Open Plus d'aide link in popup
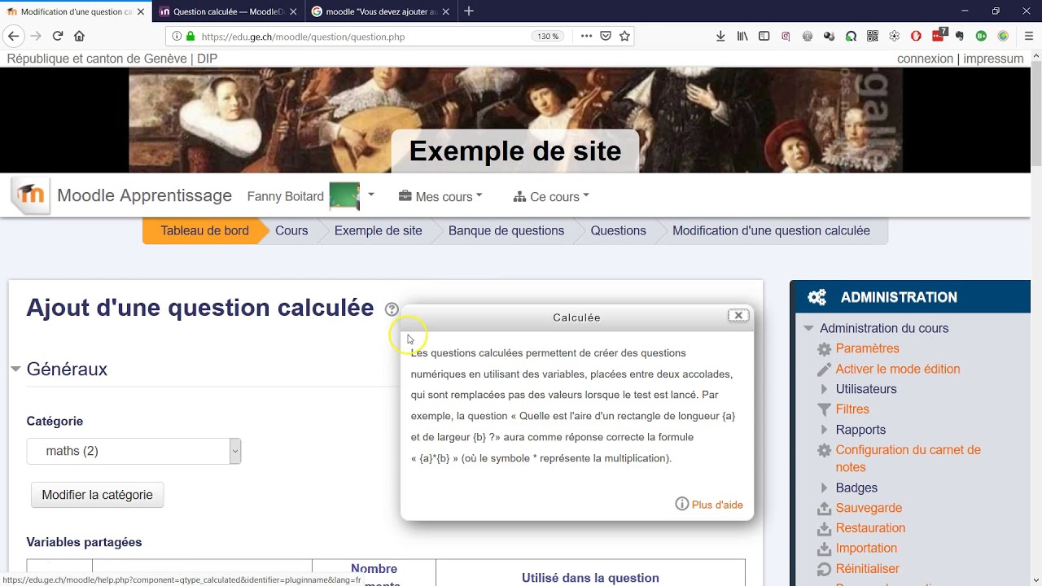Image resolution: width=1042 pixels, height=586 pixels. point(717,505)
